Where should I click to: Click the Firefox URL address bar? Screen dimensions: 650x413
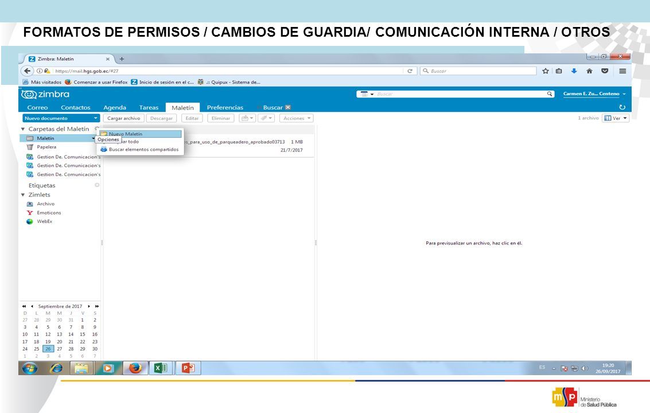tap(224, 71)
